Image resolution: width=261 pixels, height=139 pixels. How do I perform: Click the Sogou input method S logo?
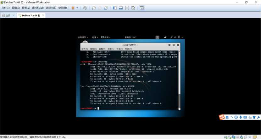point(222,117)
